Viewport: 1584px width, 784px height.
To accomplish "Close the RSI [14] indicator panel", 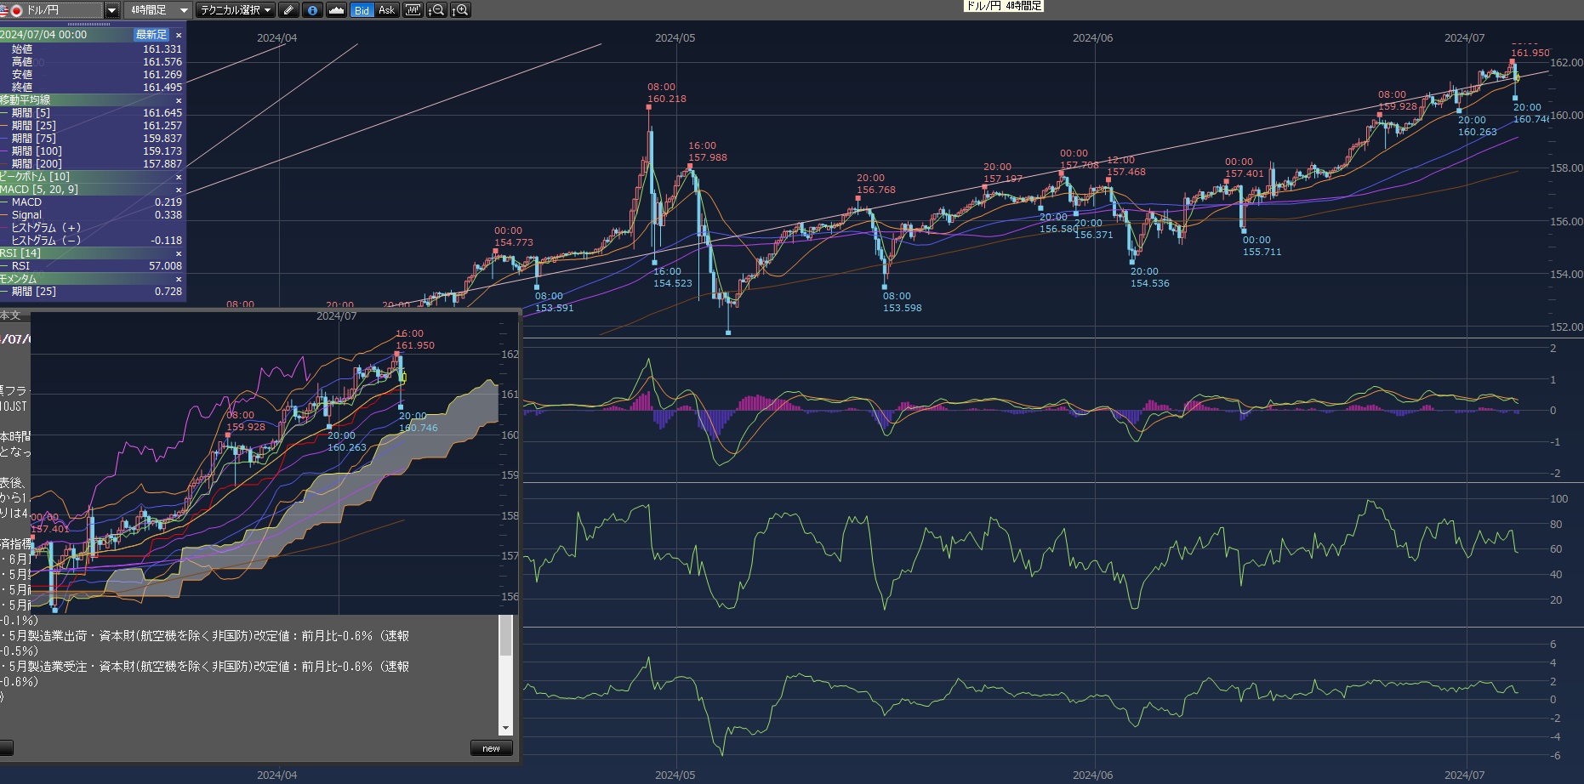I will click(x=179, y=253).
